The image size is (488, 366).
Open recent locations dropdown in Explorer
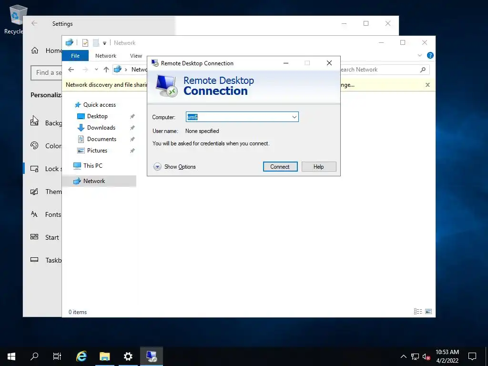tap(96, 70)
